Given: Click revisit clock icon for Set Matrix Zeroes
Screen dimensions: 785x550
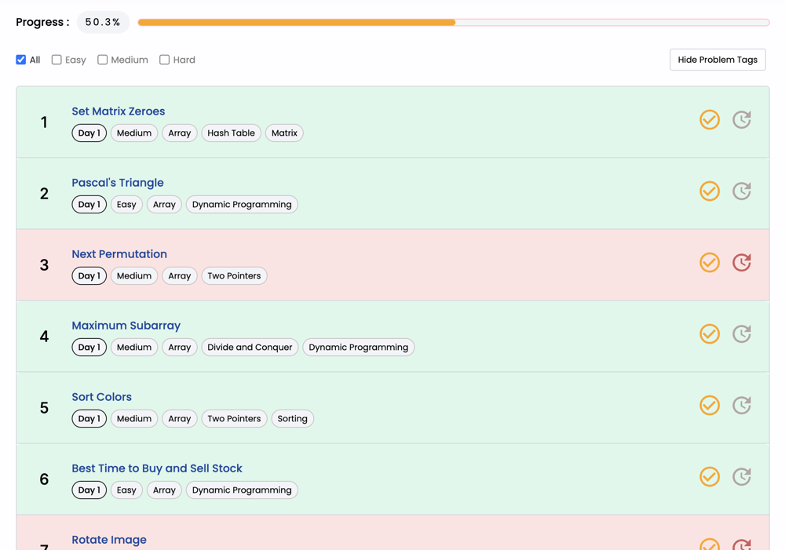Looking at the screenshot, I should (x=742, y=120).
